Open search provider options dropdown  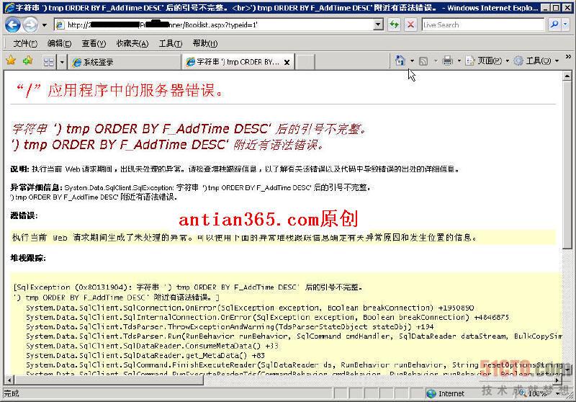(x=565, y=25)
